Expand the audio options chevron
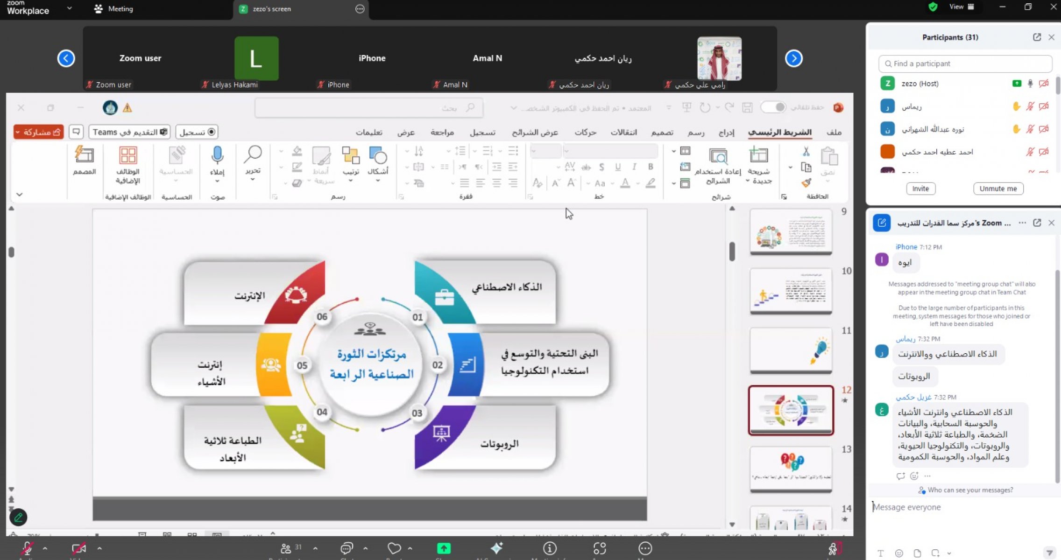 (45, 548)
